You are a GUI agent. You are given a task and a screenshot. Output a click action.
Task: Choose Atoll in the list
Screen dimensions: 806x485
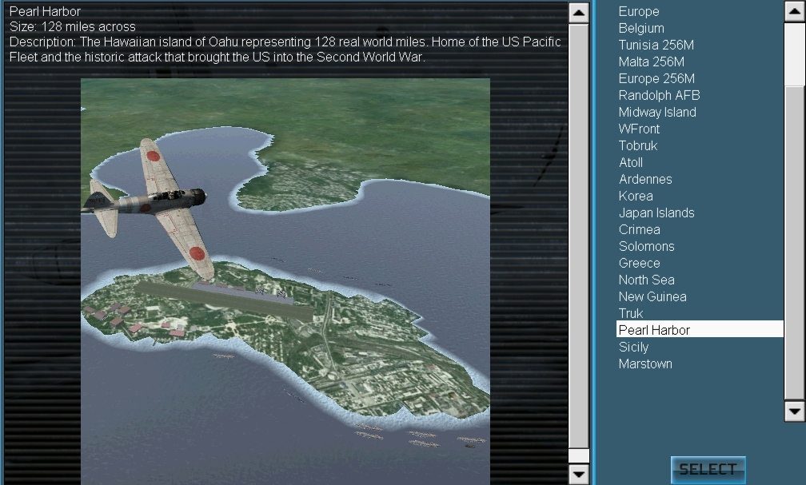(x=631, y=162)
